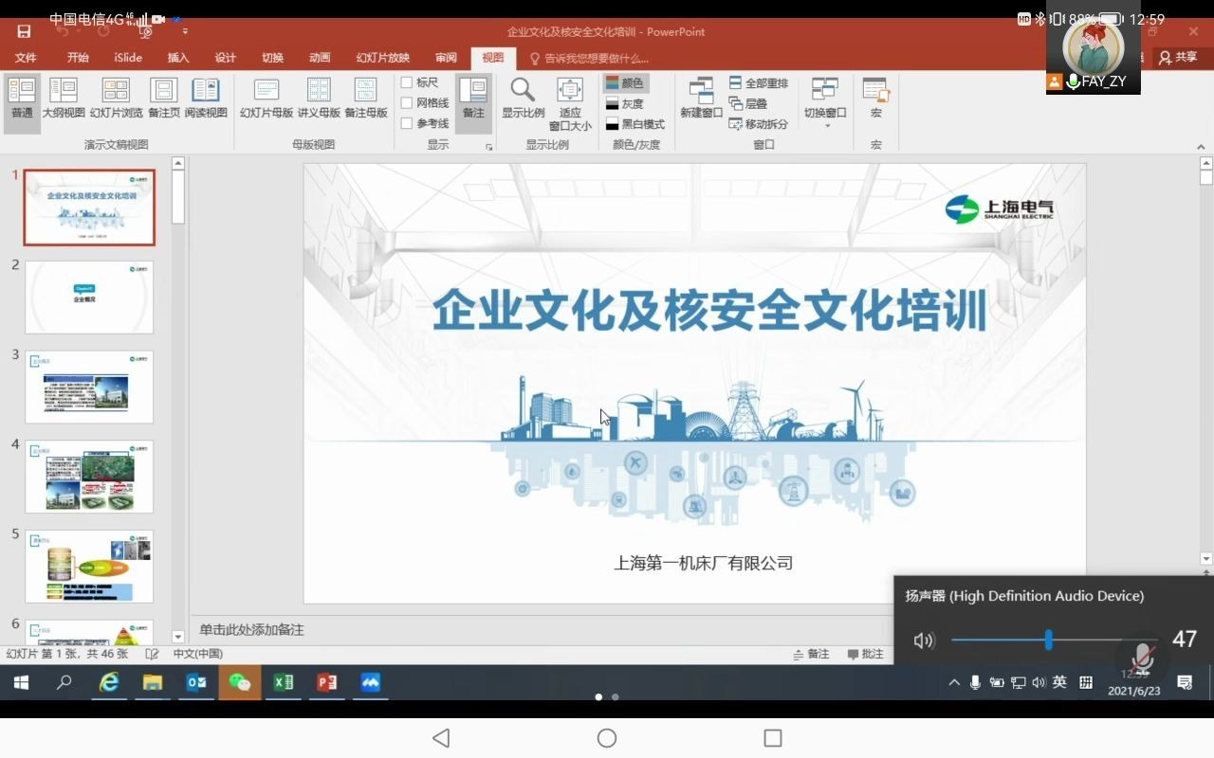Image resolution: width=1214 pixels, height=758 pixels.
Task: Select slide 5 thumbnail
Action: [89, 566]
